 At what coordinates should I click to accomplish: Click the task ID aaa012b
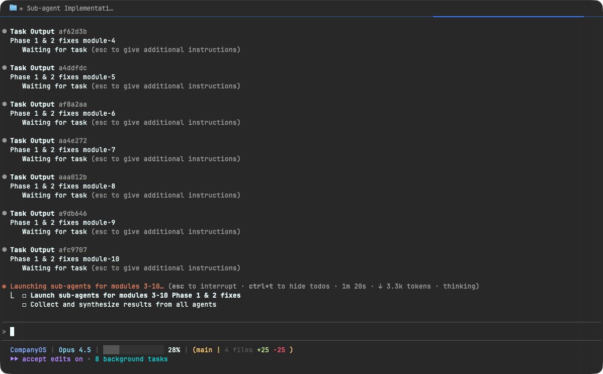[x=73, y=177]
